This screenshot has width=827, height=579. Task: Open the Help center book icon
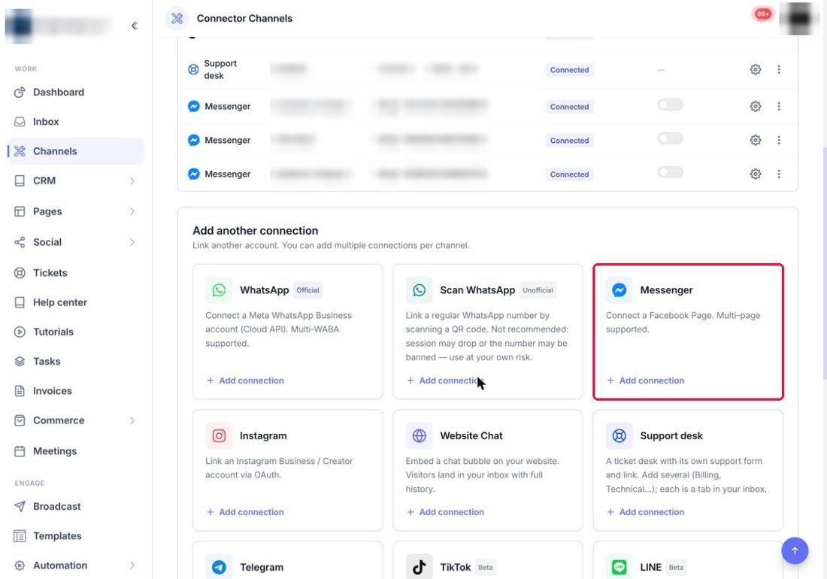coord(20,302)
